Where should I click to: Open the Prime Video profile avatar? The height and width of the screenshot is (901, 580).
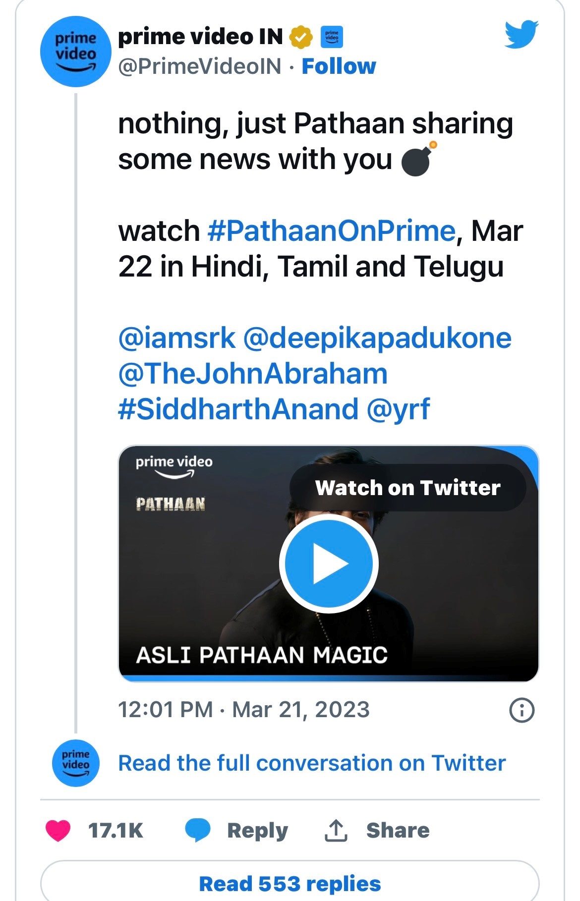tap(75, 52)
